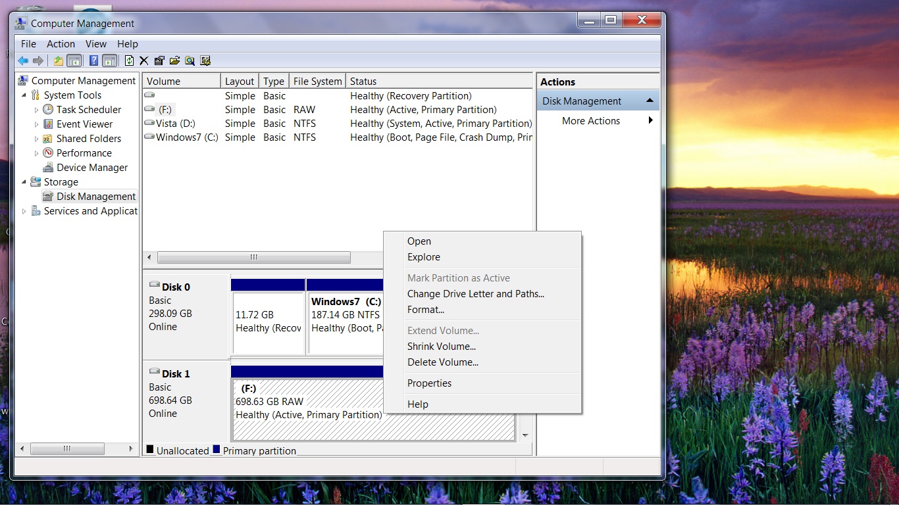Click the Shared Folders icon in tree

48,139
